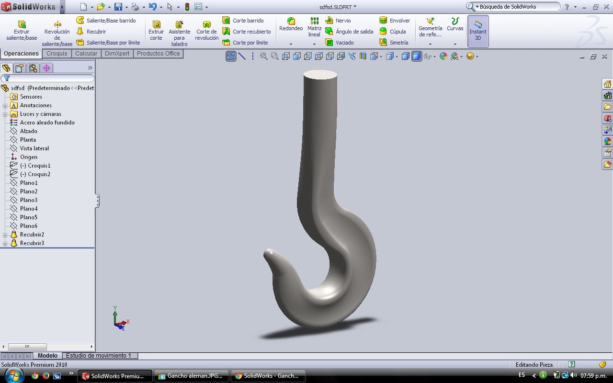Click the Nervio rib tool
The width and height of the screenshot is (613, 383).
tap(338, 21)
